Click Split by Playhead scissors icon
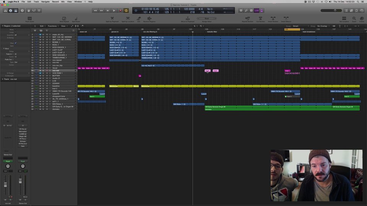 [x=112, y=18]
